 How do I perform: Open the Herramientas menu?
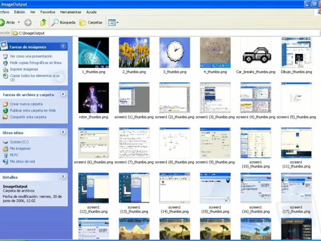pos(71,12)
